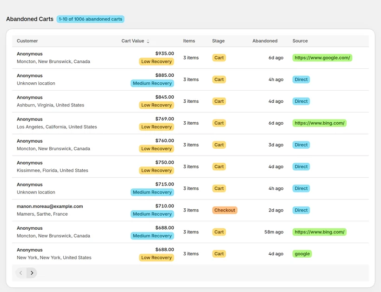Screen dimensions: 381x292
Task: Click the Items column header
Action: pos(189,41)
